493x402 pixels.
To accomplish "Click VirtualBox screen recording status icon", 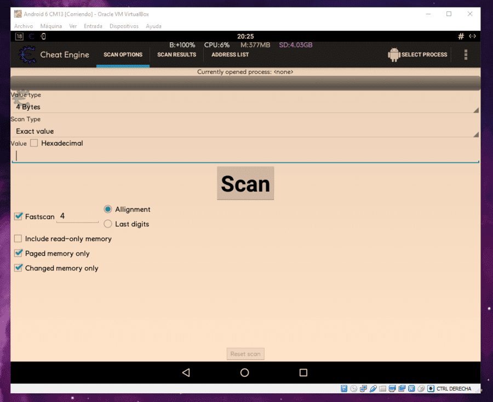I will [402, 389].
